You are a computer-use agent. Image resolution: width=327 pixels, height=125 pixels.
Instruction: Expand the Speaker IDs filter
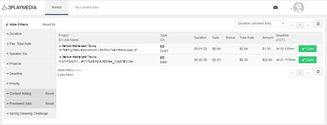30,54
